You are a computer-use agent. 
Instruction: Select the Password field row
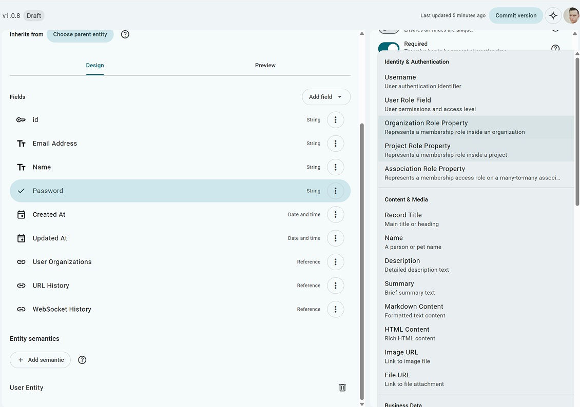coord(180,191)
